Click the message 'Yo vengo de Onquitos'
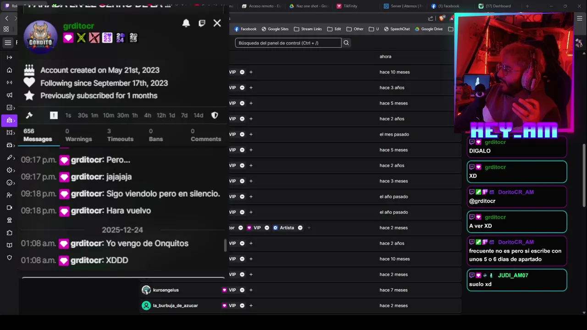This screenshot has height=330, width=587. 147,243
